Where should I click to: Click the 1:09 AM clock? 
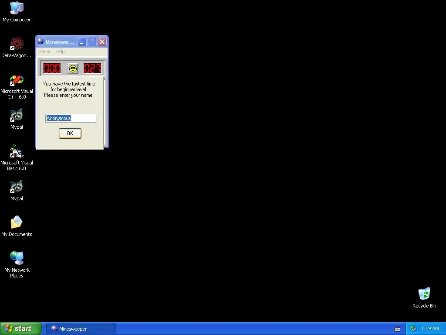click(430, 329)
